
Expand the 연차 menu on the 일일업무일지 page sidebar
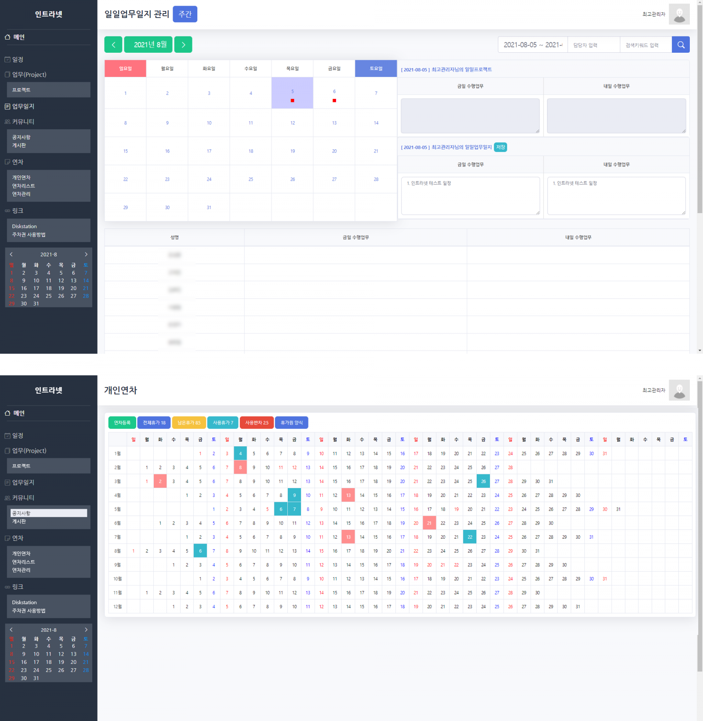18,162
